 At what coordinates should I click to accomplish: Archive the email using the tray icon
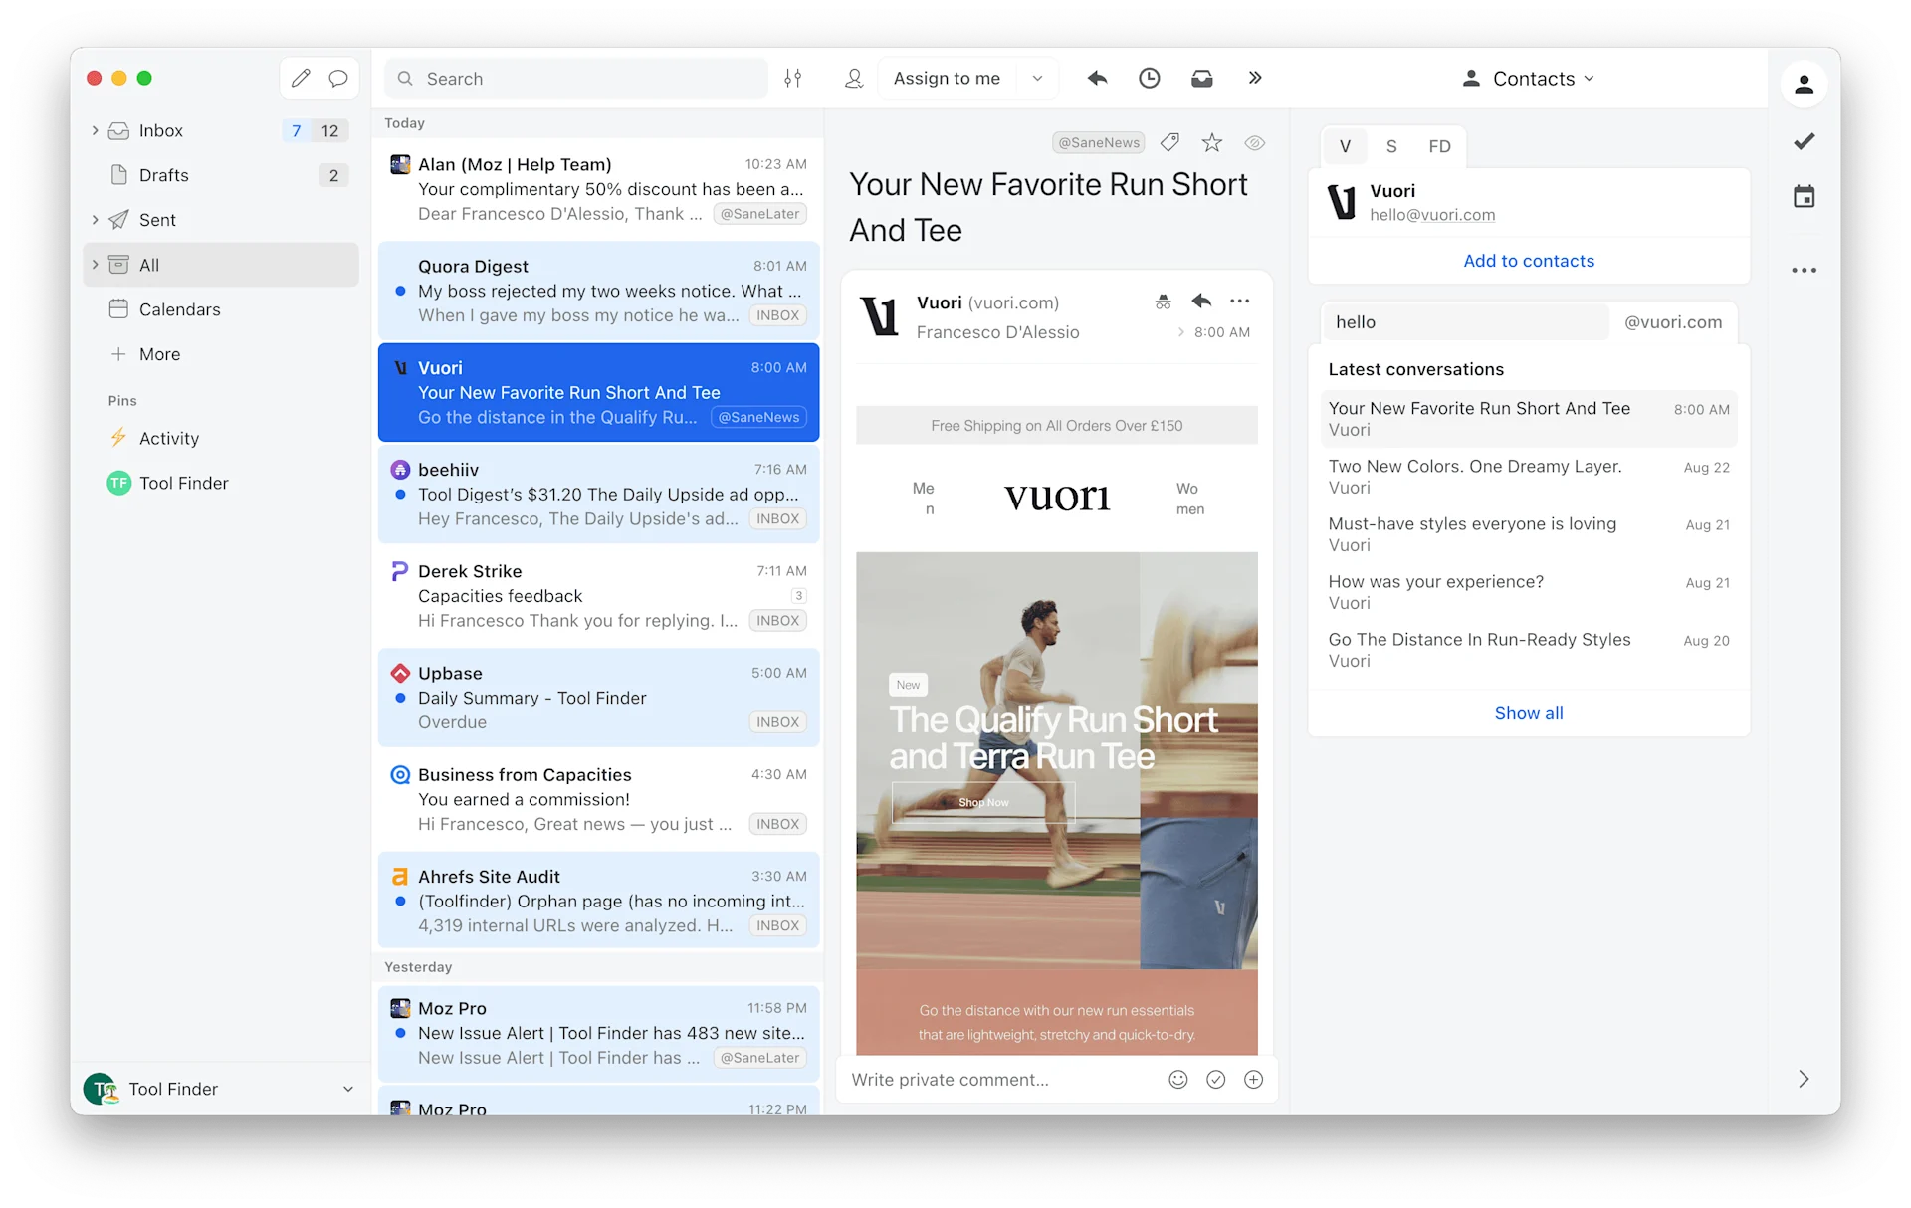pos(1202,78)
